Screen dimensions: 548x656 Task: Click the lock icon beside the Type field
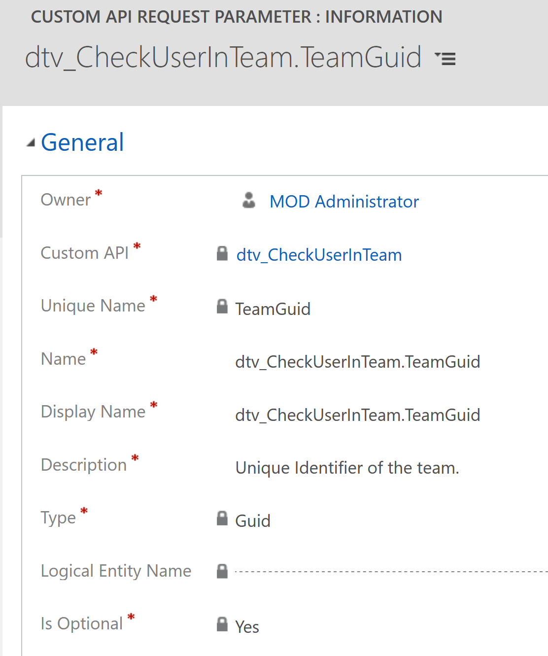point(221,518)
